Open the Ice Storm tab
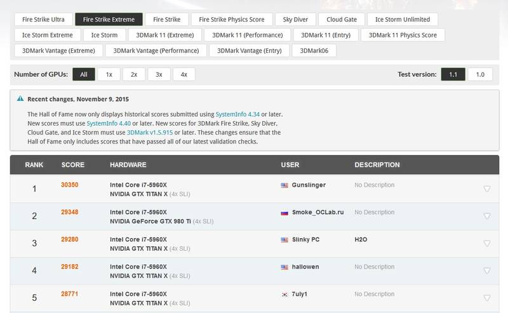Image resolution: width=508 pixels, height=313 pixels. coord(104,35)
